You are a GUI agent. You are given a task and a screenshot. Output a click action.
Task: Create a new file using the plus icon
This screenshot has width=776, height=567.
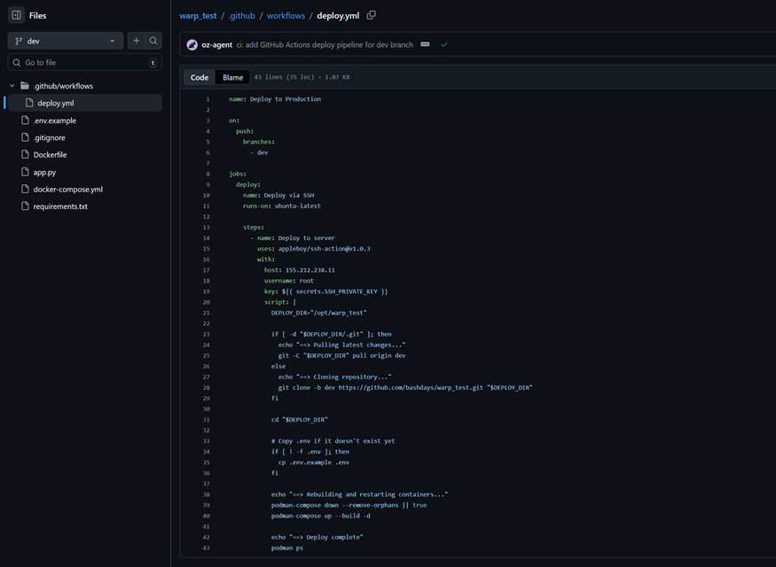pos(136,41)
